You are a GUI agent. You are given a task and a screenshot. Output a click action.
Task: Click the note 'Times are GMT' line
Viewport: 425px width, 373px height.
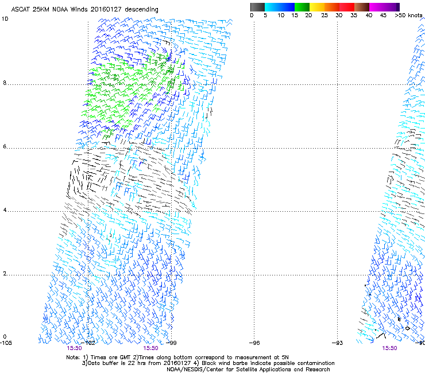177,358
